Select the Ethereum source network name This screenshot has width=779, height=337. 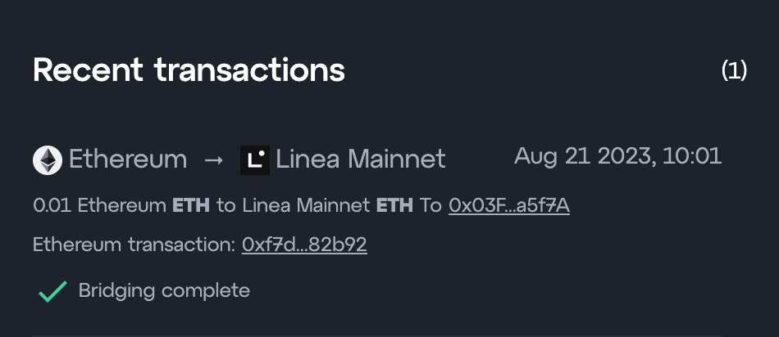[x=128, y=160]
